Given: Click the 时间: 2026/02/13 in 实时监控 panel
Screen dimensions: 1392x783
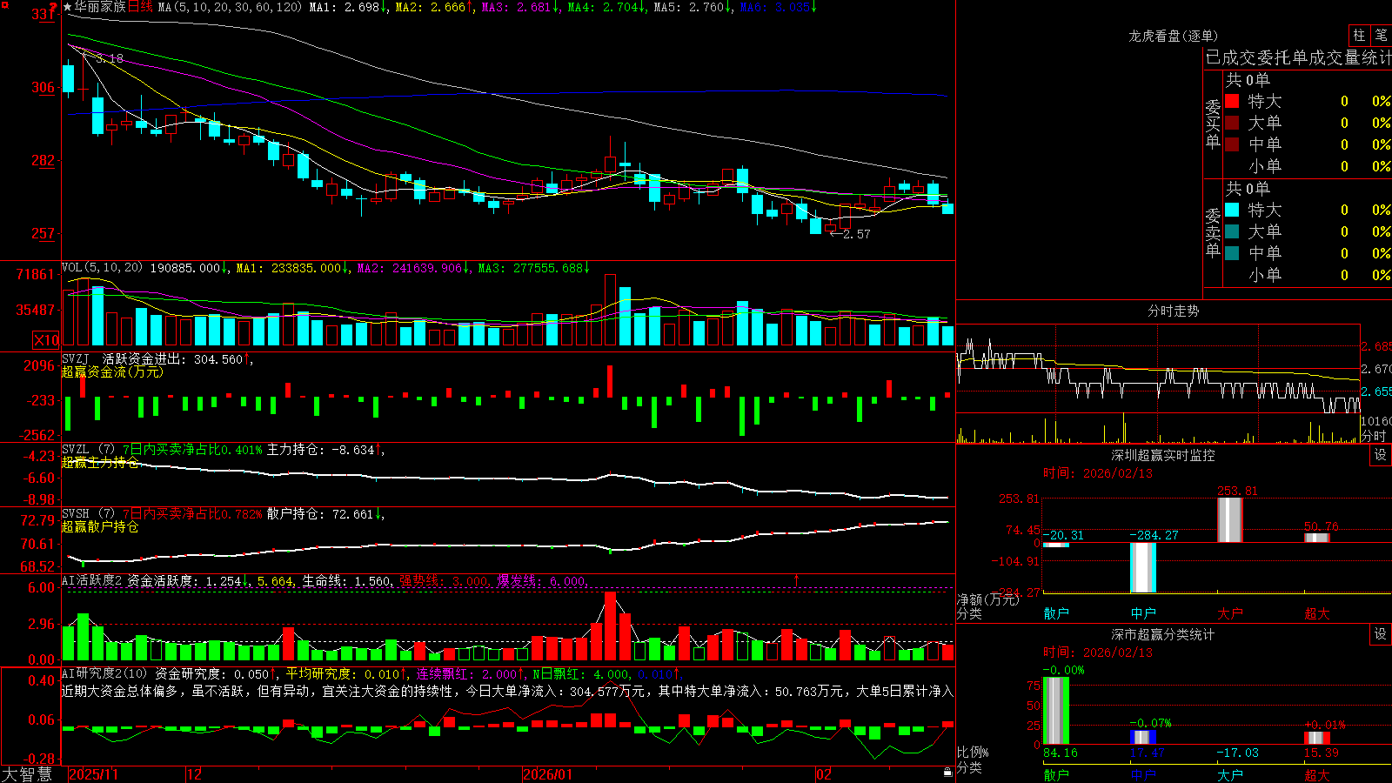Looking at the screenshot, I should (x=1098, y=473).
